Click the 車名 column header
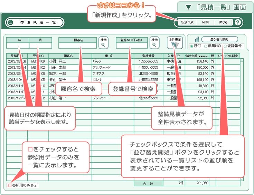The width and height of the screenshot is (254, 195). pyautogui.click(x=113, y=56)
